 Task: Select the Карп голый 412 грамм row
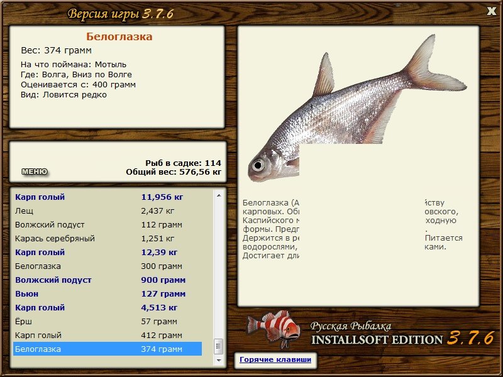coord(108,336)
